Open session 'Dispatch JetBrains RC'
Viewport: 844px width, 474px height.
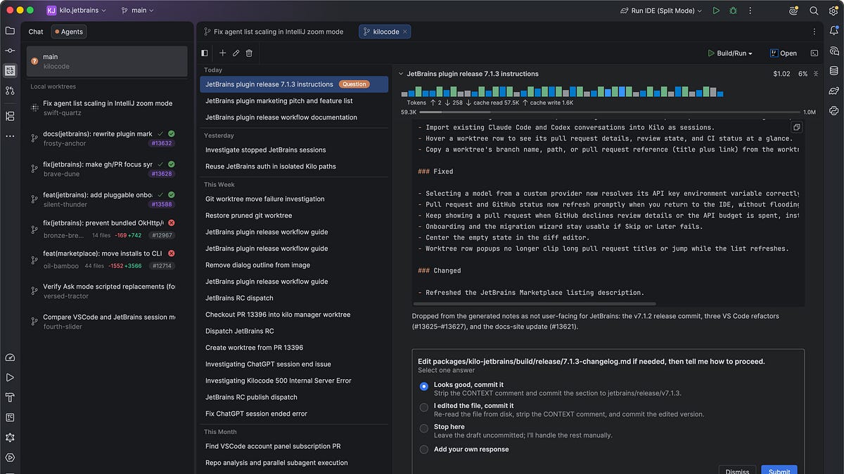click(294, 331)
